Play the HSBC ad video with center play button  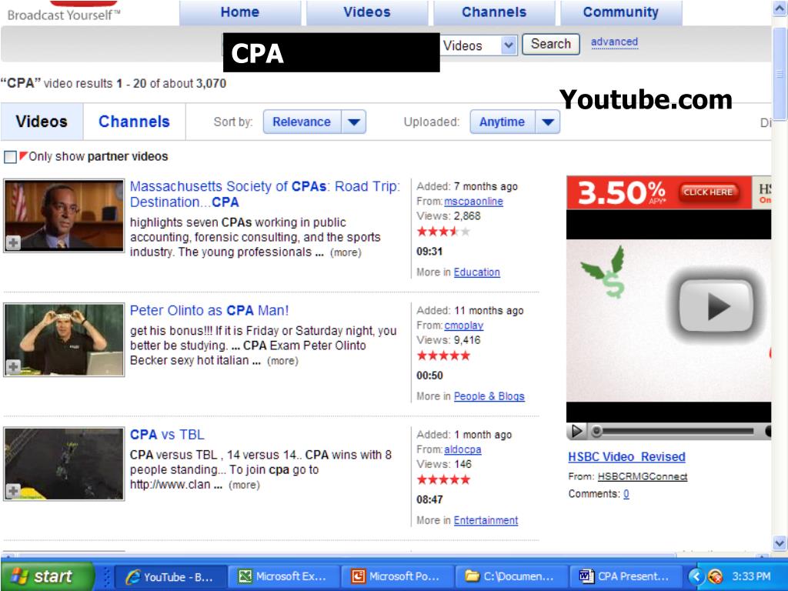(716, 306)
